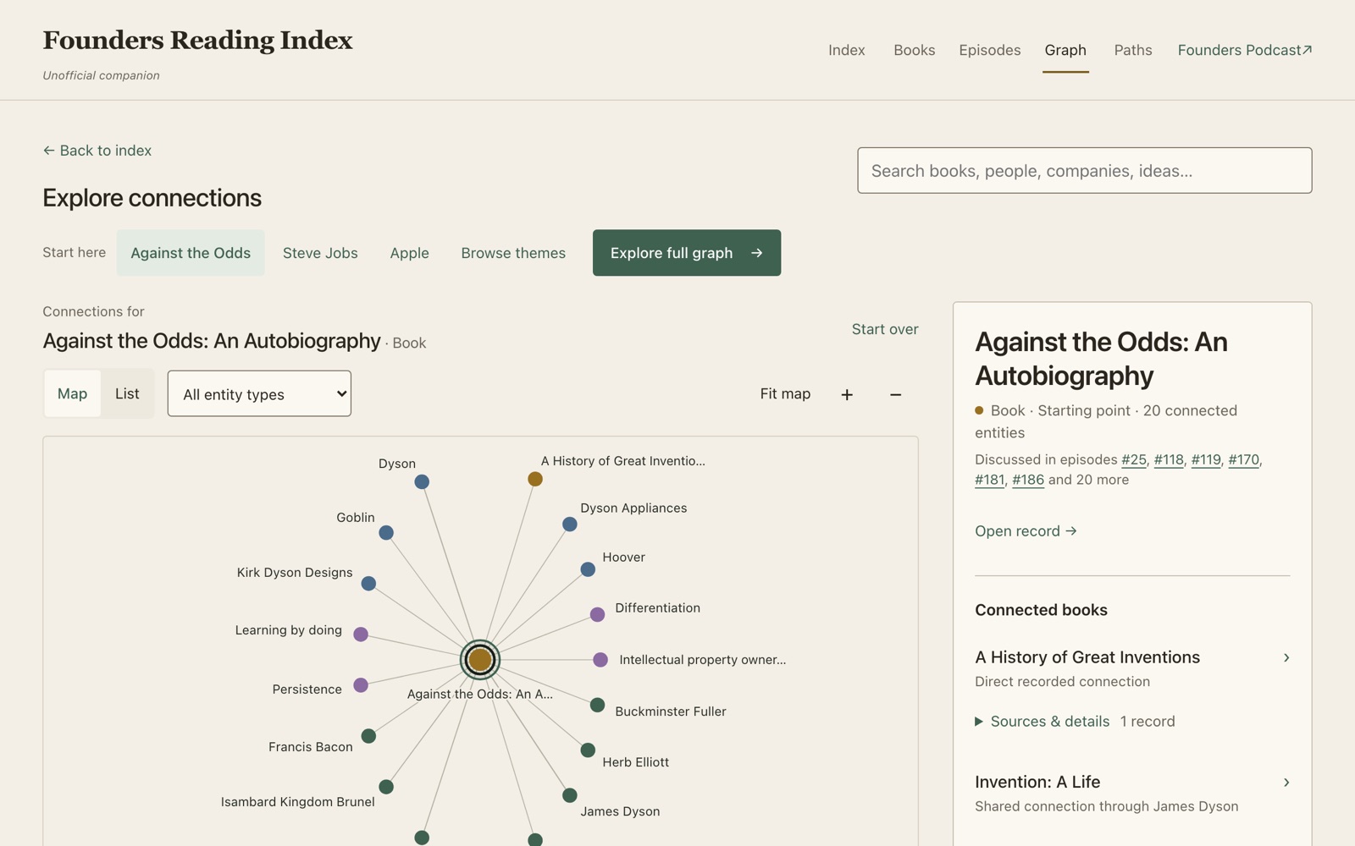Open A History of Great Inventions chevron

click(x=1286, y=657)
